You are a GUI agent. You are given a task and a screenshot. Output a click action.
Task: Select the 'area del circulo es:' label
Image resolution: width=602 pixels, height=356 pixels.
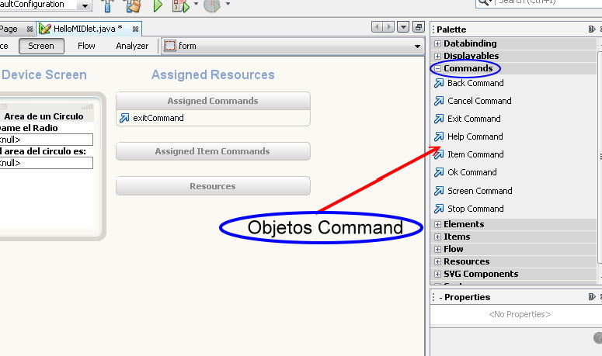click(x=43, y=151)
